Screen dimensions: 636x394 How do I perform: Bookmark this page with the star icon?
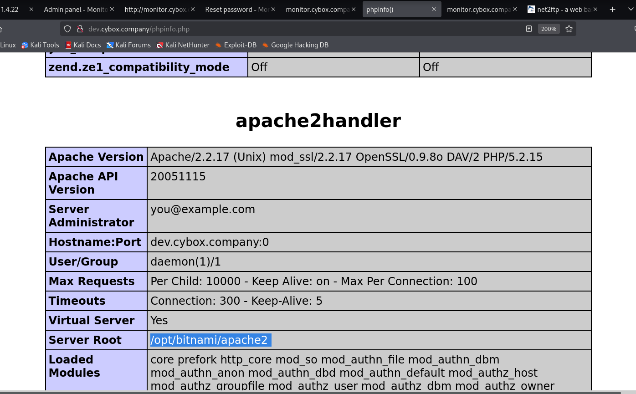click(x=569, y=29)
